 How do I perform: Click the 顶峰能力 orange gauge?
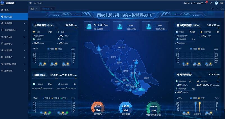(x=98, y=108)
